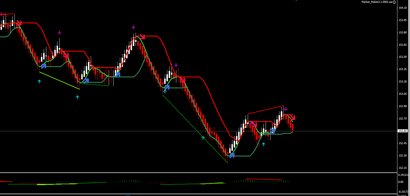Click the 153.95 price scale label
Image resolution: width=410 pixels, height=196 pixels.
pos(402,20)
